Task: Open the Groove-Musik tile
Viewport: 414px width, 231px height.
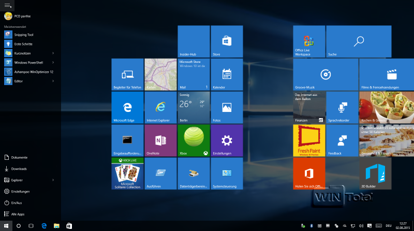Action: pos(326,74)
